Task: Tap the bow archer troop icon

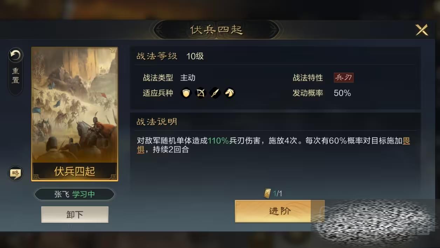Action: tap(200, 93)
